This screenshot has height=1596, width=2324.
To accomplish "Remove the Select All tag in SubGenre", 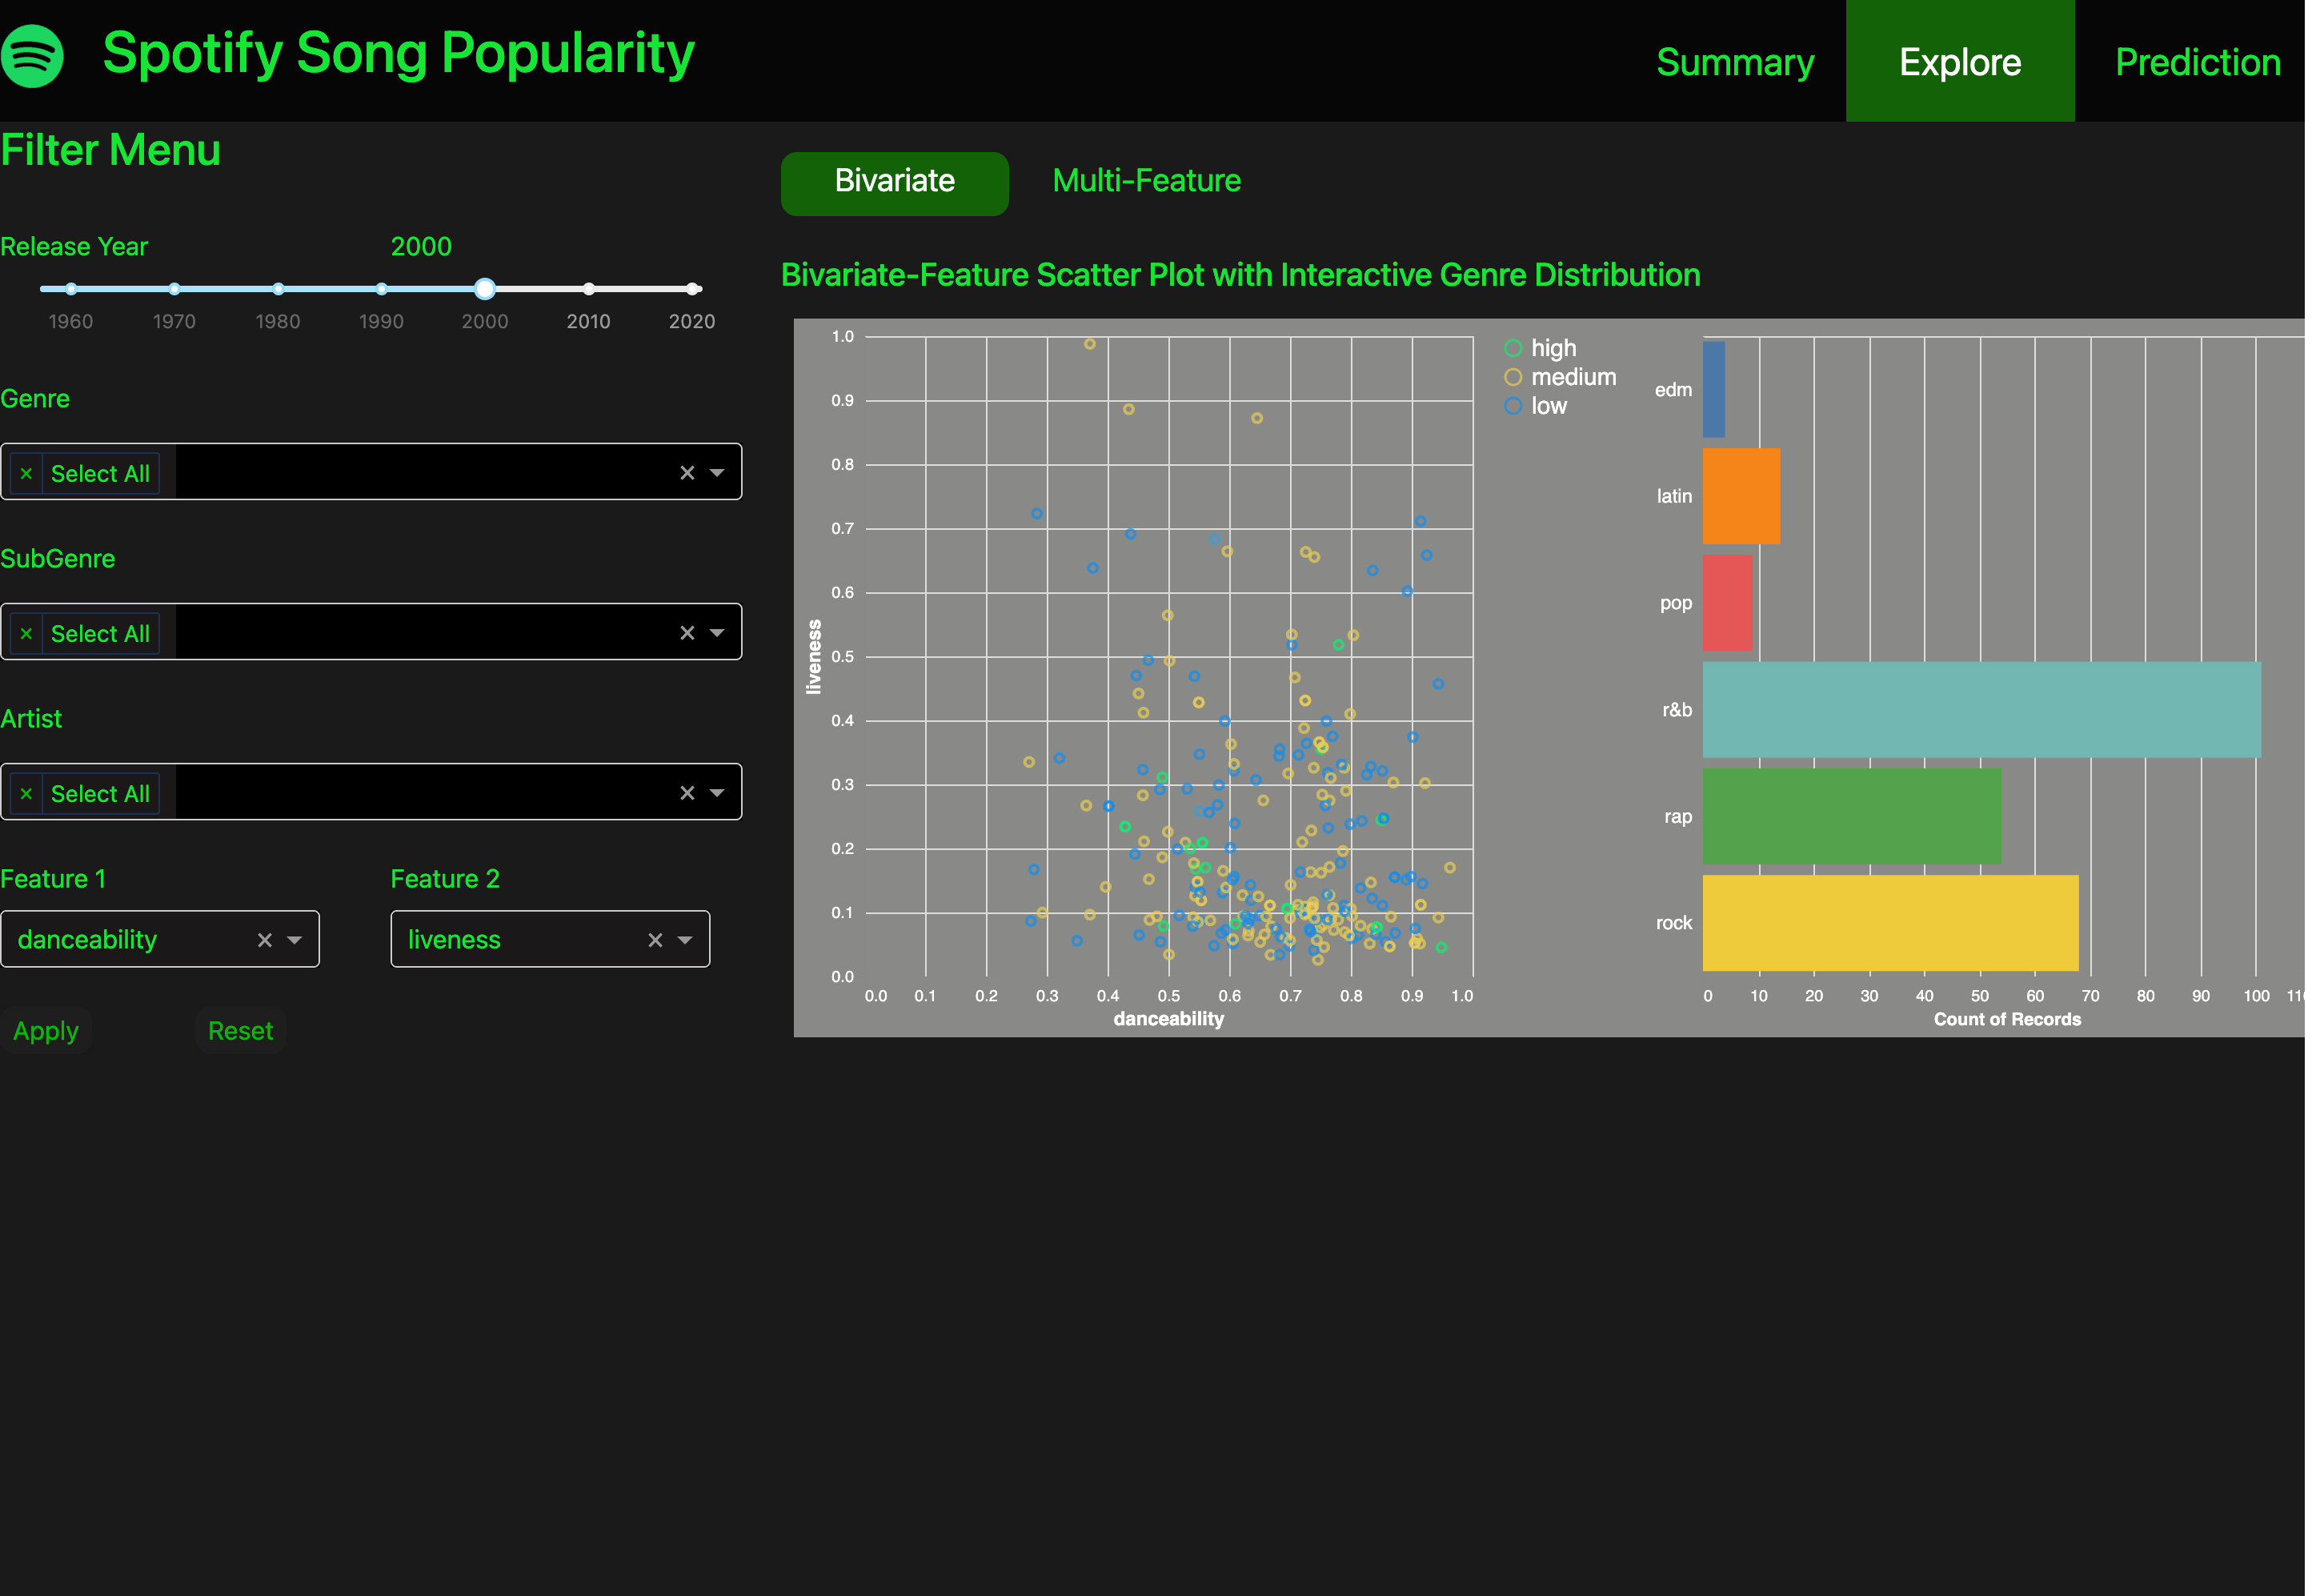I will point(27,634).
